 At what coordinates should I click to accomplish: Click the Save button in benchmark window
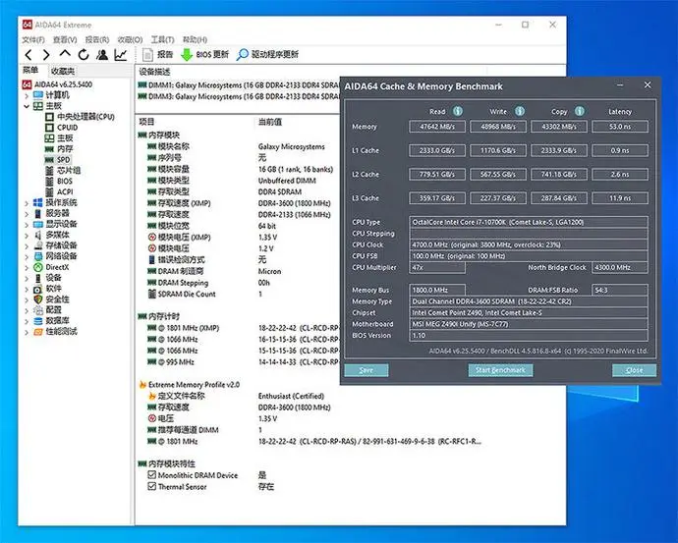coord(367,370)
